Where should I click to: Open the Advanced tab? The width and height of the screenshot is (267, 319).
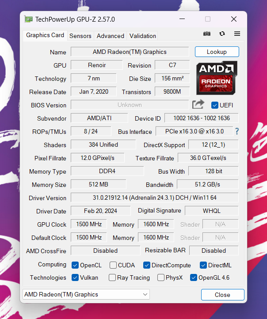click(111, 36)
